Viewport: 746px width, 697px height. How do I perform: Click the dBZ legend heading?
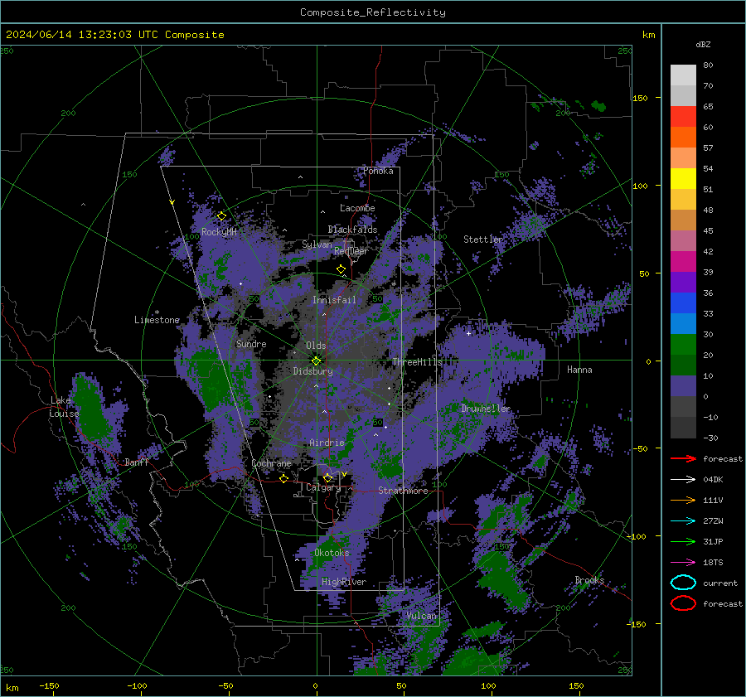click(703, 44)
